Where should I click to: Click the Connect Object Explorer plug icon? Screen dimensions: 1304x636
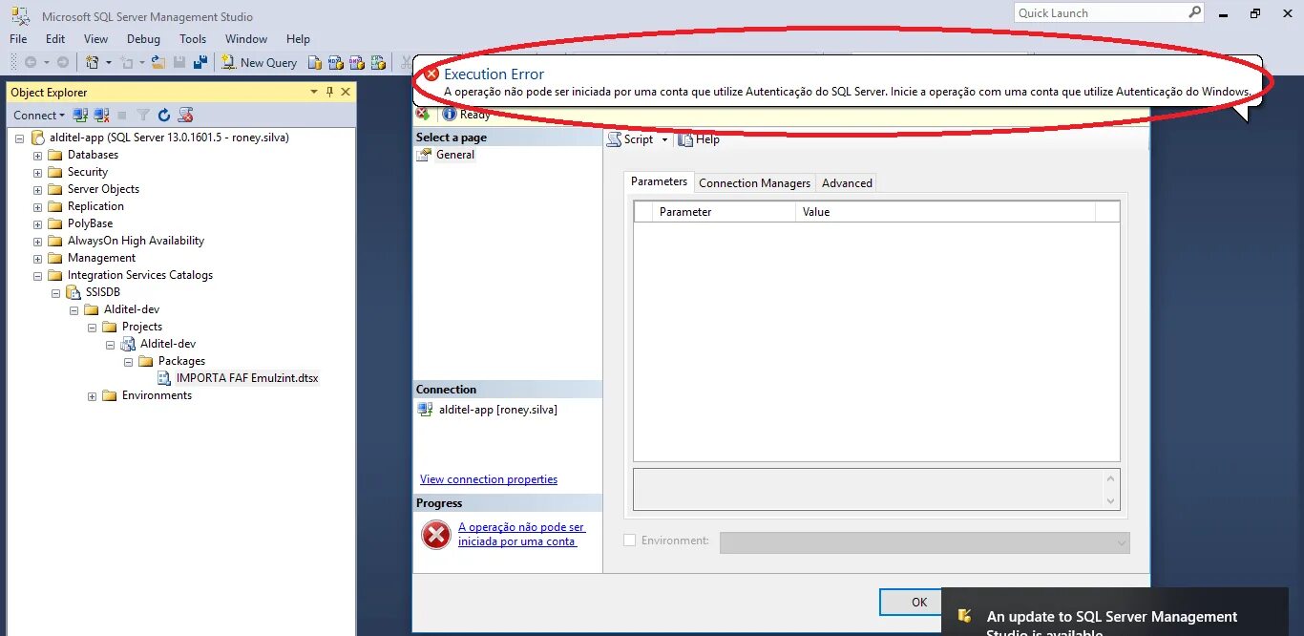pyautogui.click(x=80, y=115)
